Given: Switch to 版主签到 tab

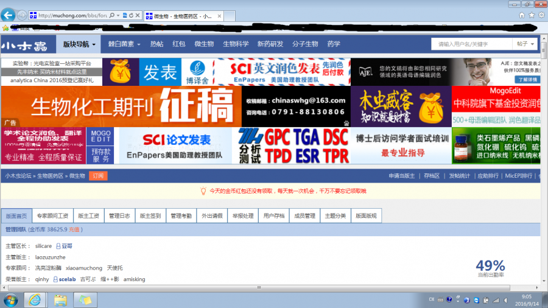Looking at the screenshot, I should tap(150, 216).
